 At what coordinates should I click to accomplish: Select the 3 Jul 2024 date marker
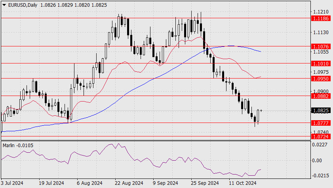pyautogui.click(x=13, y=183)
